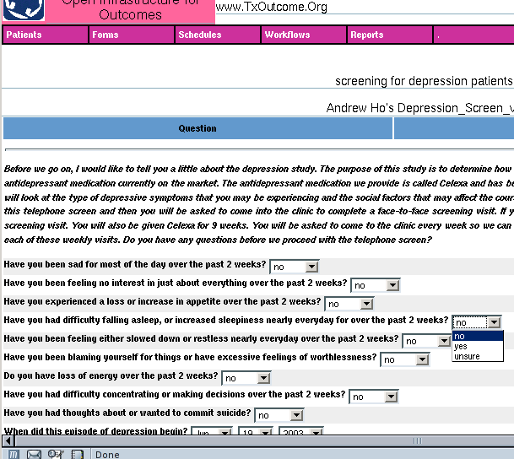The width and height of the screenshot is (514, 459).
Task: Choose 'unsure' in the open sleep dropdown list
Action: 467,356
